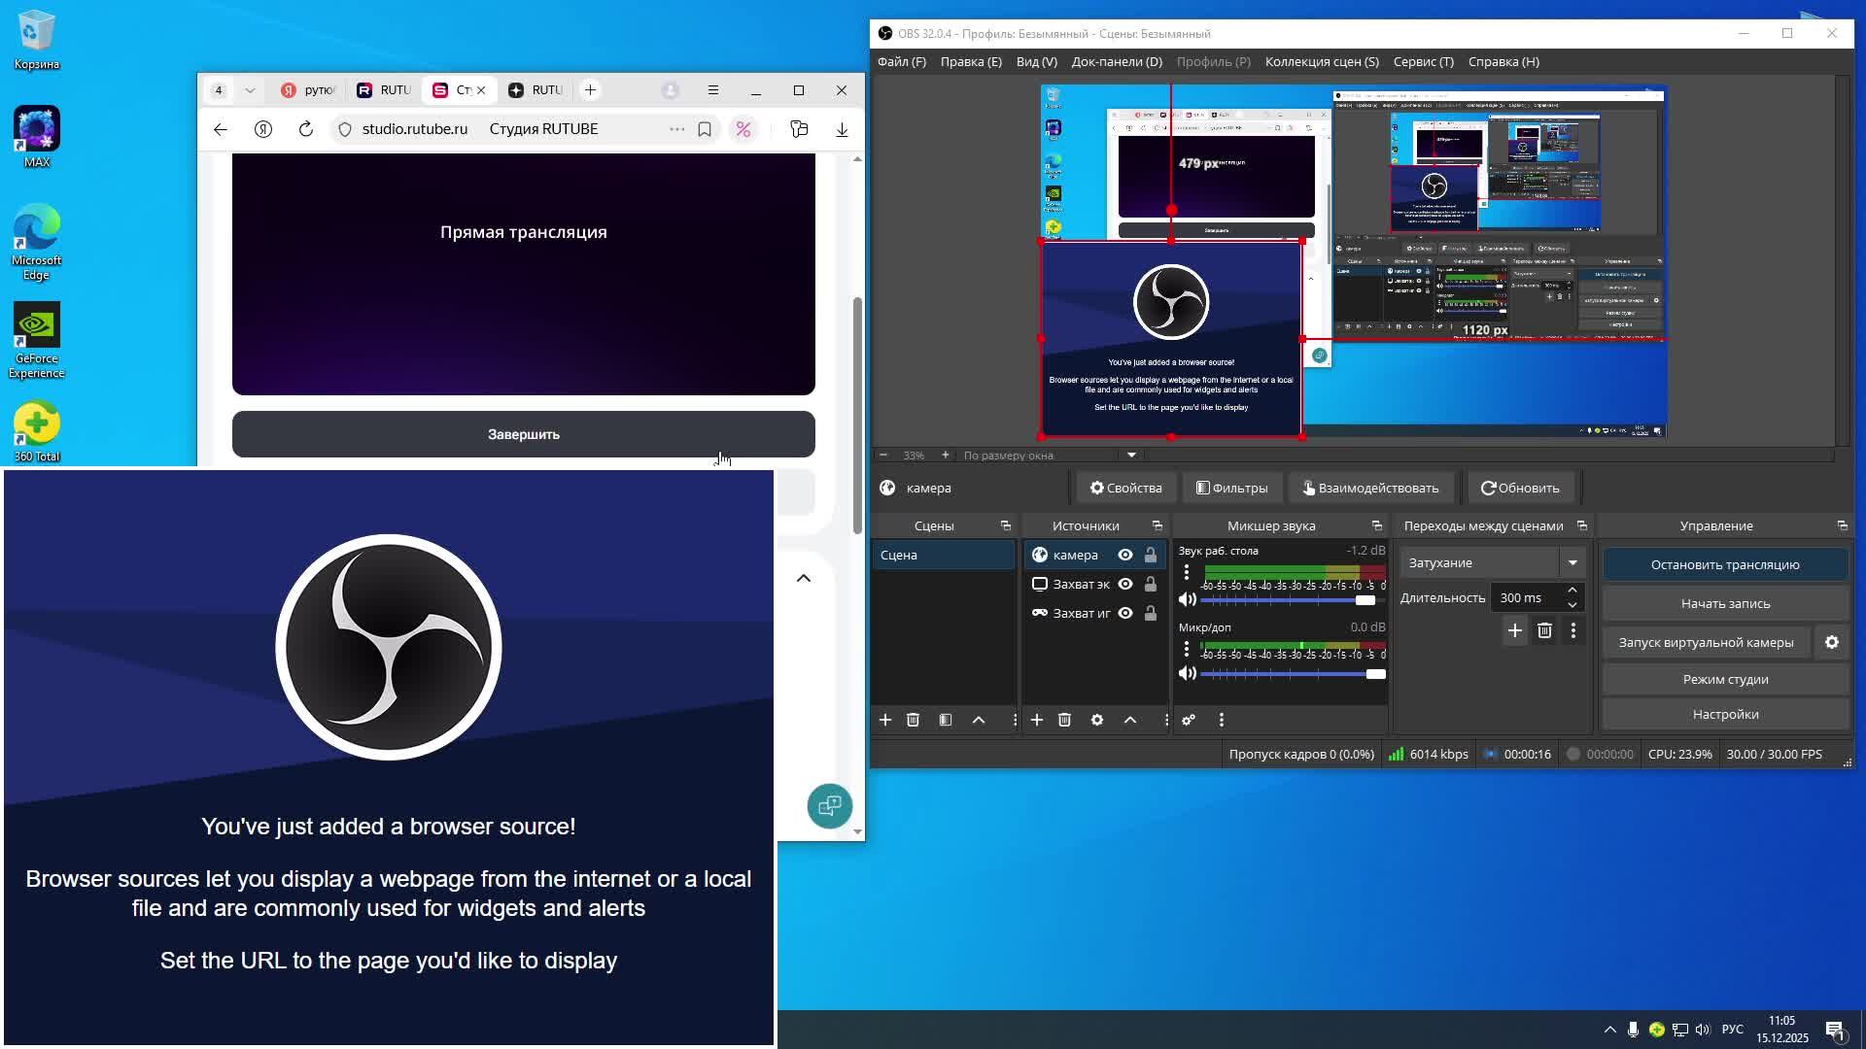Collapse the section with chevron in RUTUBE page
This screenshot has height=1049, width=1866.
click(804, 578)
